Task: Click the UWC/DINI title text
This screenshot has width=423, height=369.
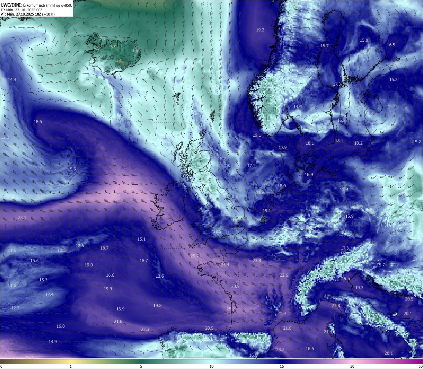Action: [x=11, y=5]
